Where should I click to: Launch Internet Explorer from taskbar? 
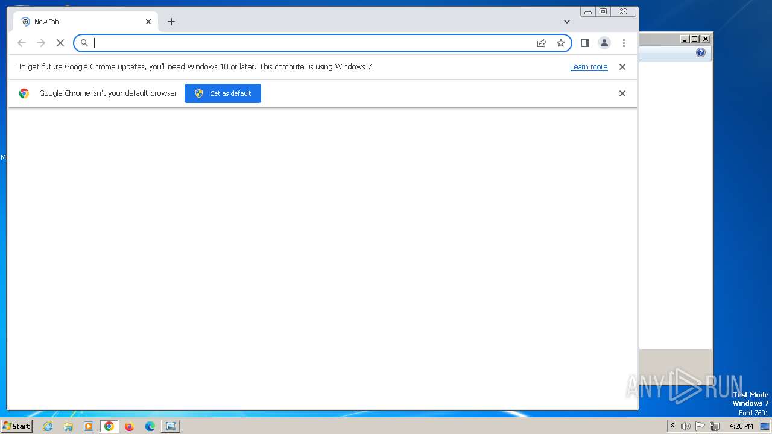pos(48,426)
